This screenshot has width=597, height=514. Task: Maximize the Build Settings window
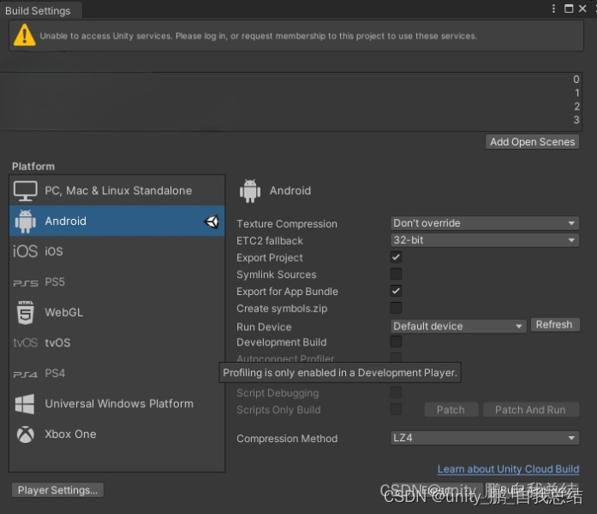tap(569, 9)
